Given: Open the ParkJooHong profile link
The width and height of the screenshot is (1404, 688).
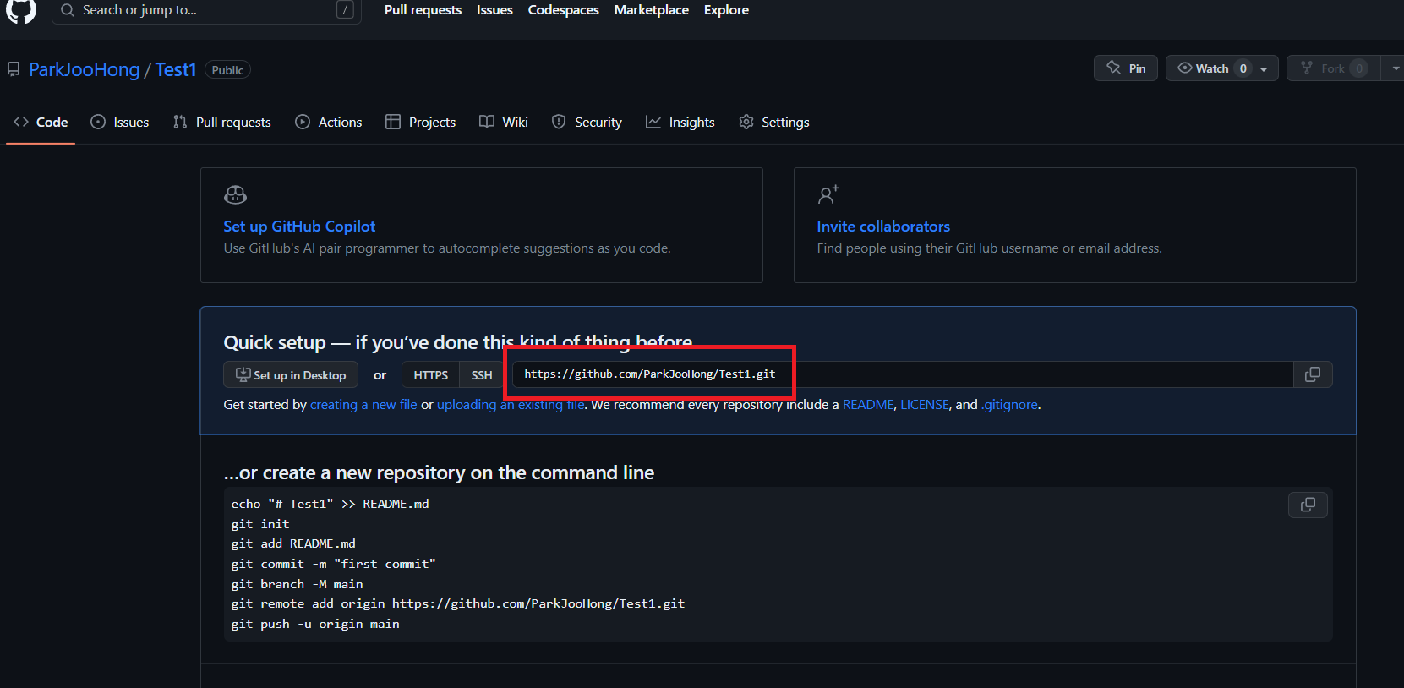Looking at the screenshot, I should point(84,69).
